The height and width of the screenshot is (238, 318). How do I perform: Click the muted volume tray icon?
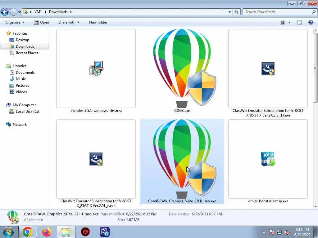pyautogui.click(x=287, y=232)
